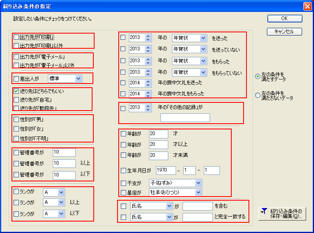Click the 年齢が 才以上 number field
314x233 pixels.
click(x=158, y=145)
